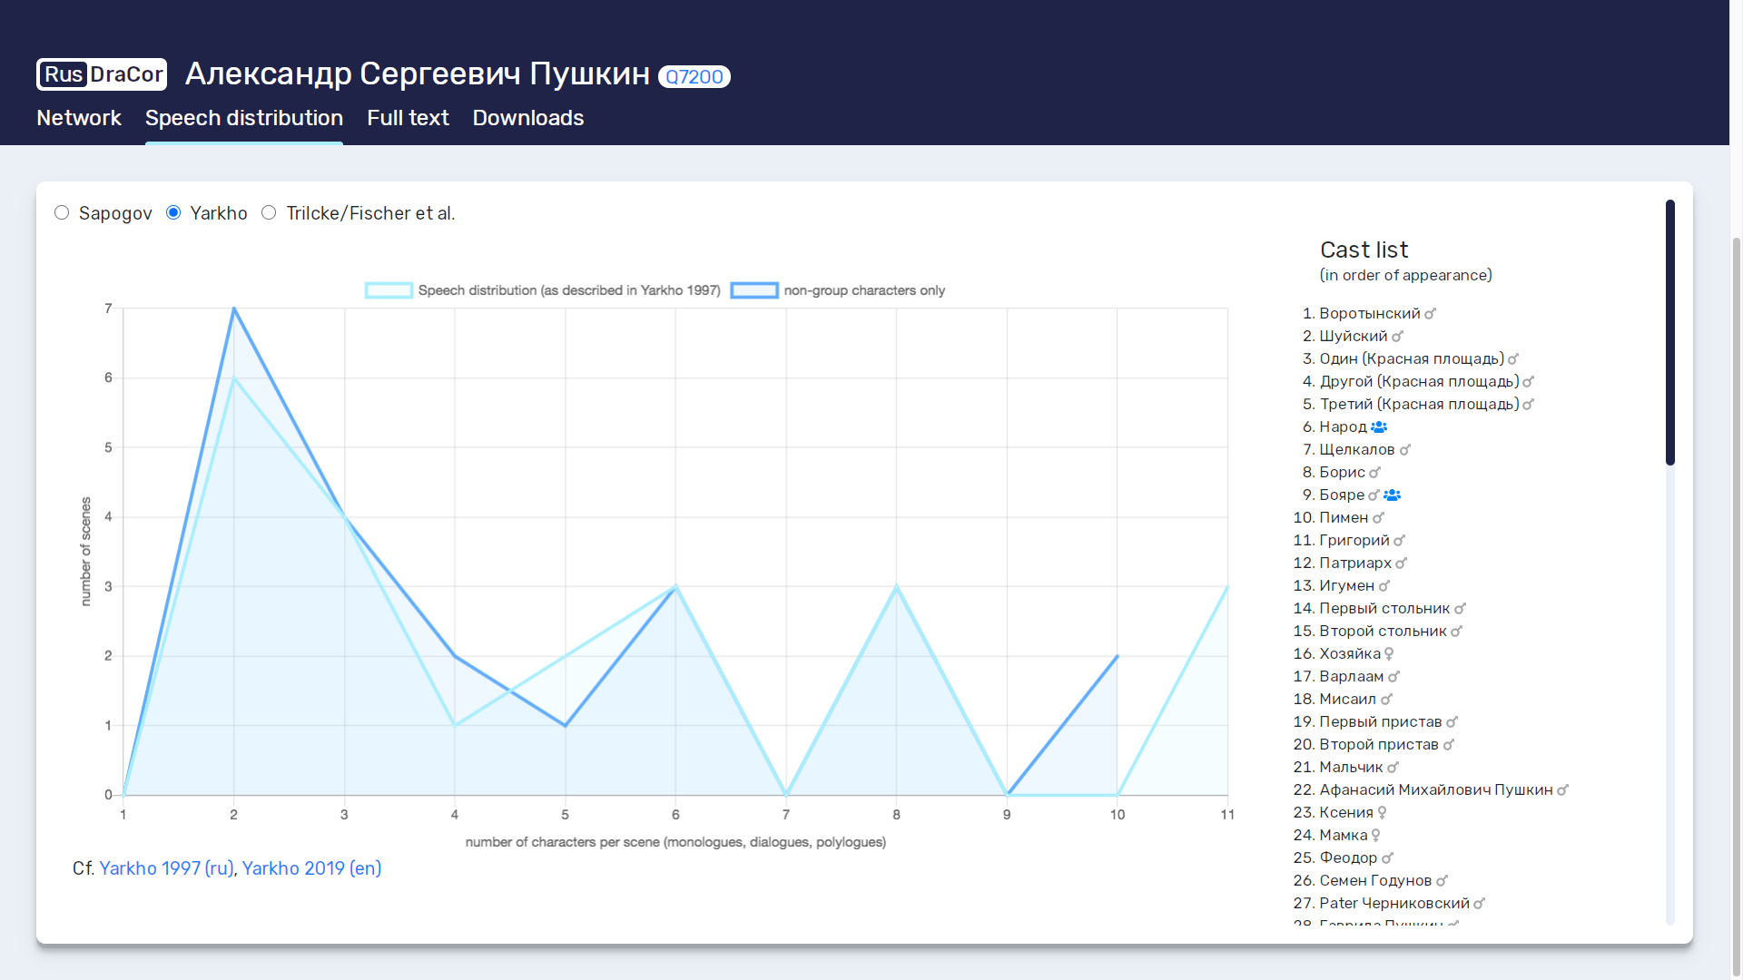Click female icon next to Мамка

pyautogui.click(x=1375, y=836)
